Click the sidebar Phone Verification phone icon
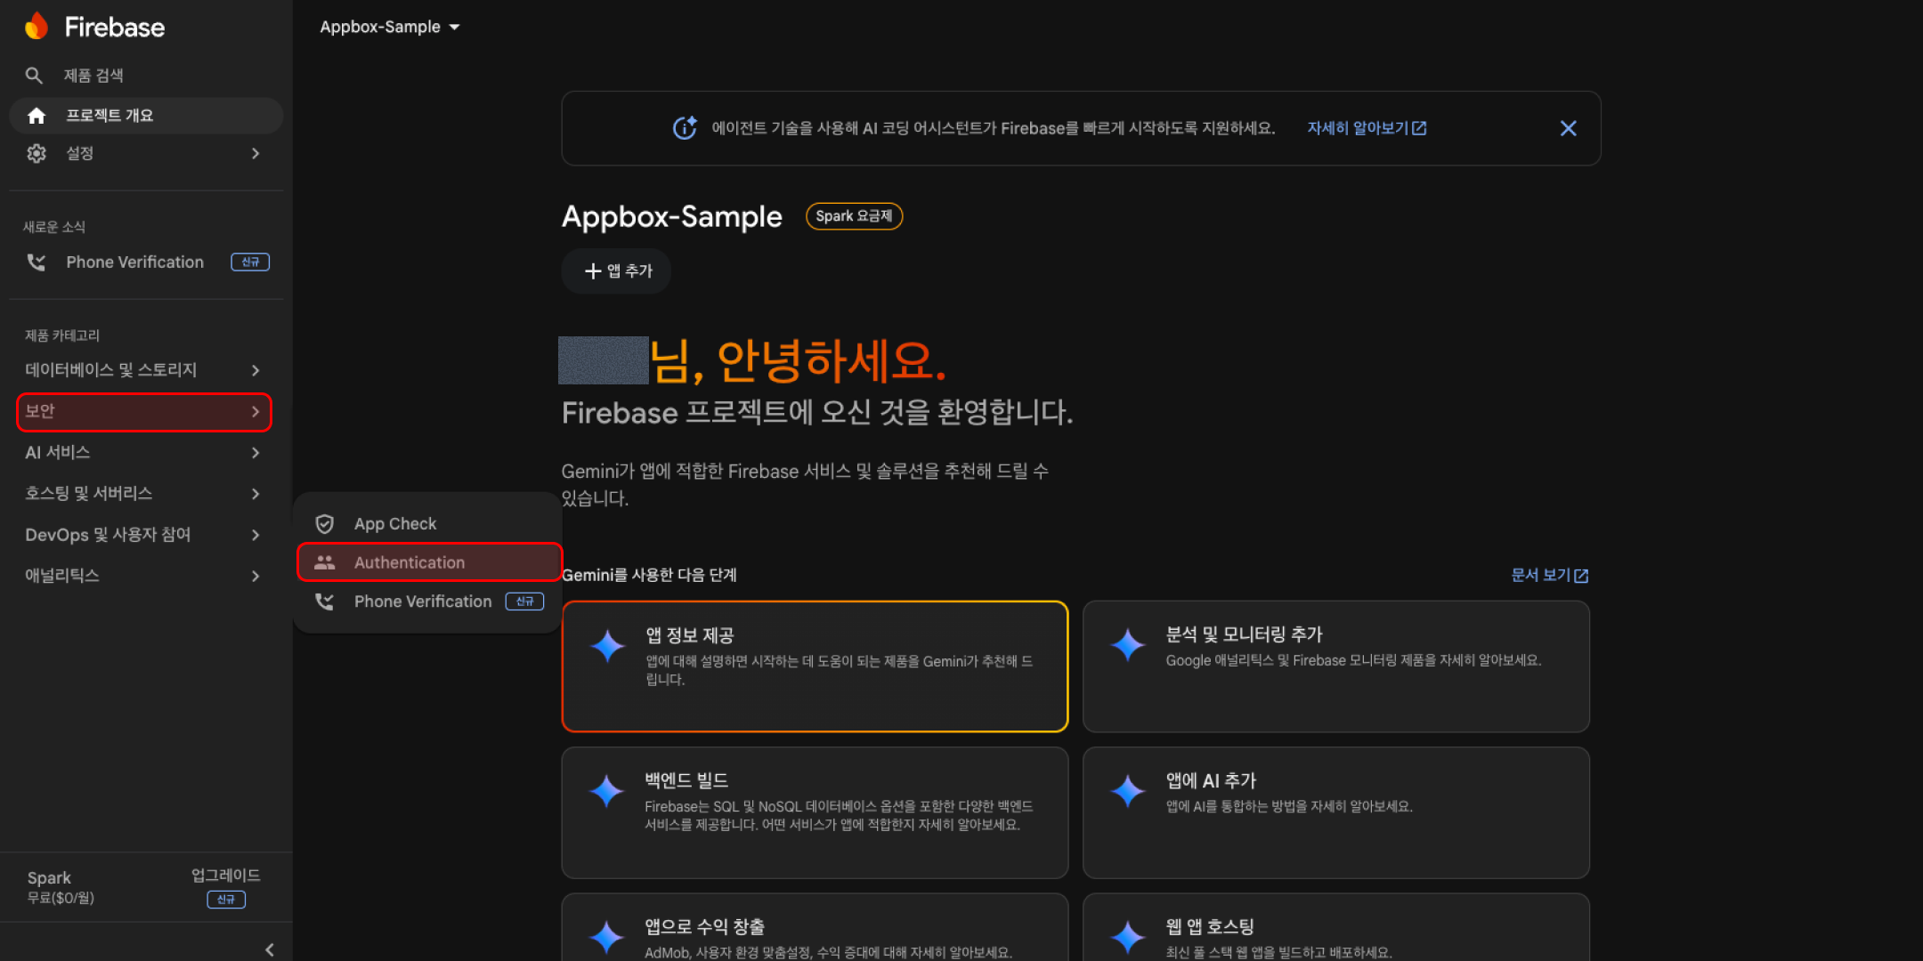Viewport: 1923px width, 961px height. pyautogui.click(x=37, y=262)
